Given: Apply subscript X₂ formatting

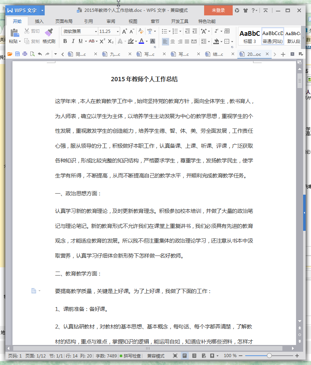Looking at the screenshot, I should [111, 41].
